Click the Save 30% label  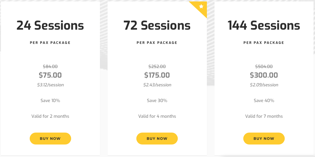pos(157,101)
